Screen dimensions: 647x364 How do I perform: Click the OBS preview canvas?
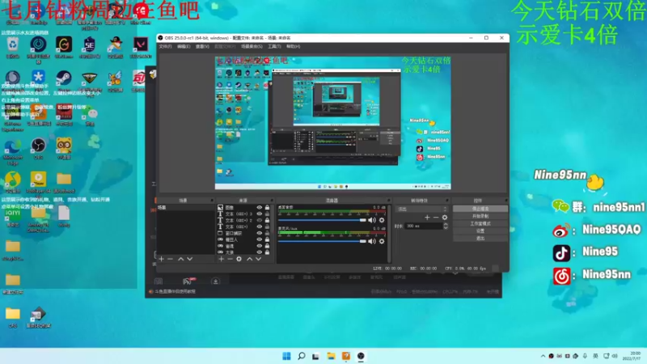point(332,123)
